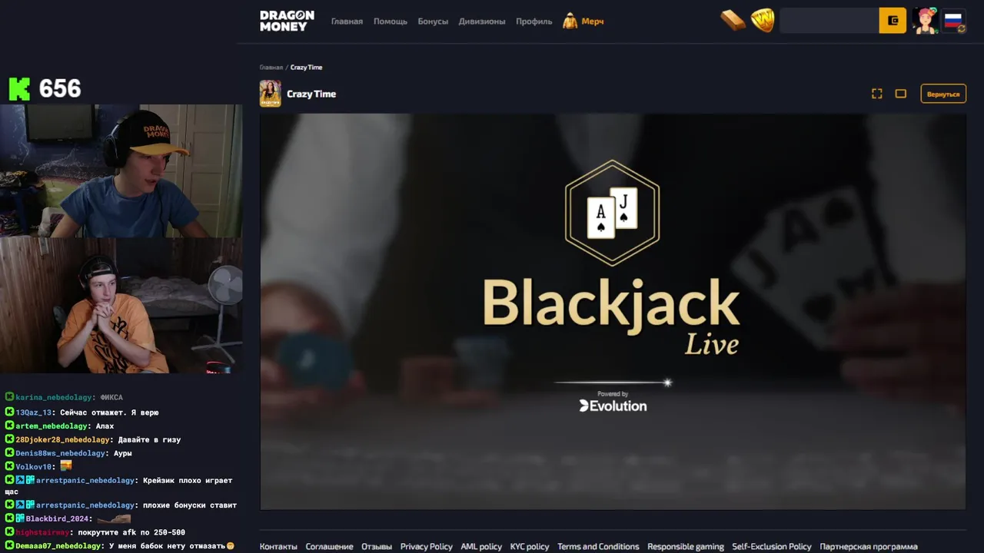Image resolution: width=984 pixels, height=553 pixels.
Task: Click the Crazy Time game title
Action: (x=311, y=94)
